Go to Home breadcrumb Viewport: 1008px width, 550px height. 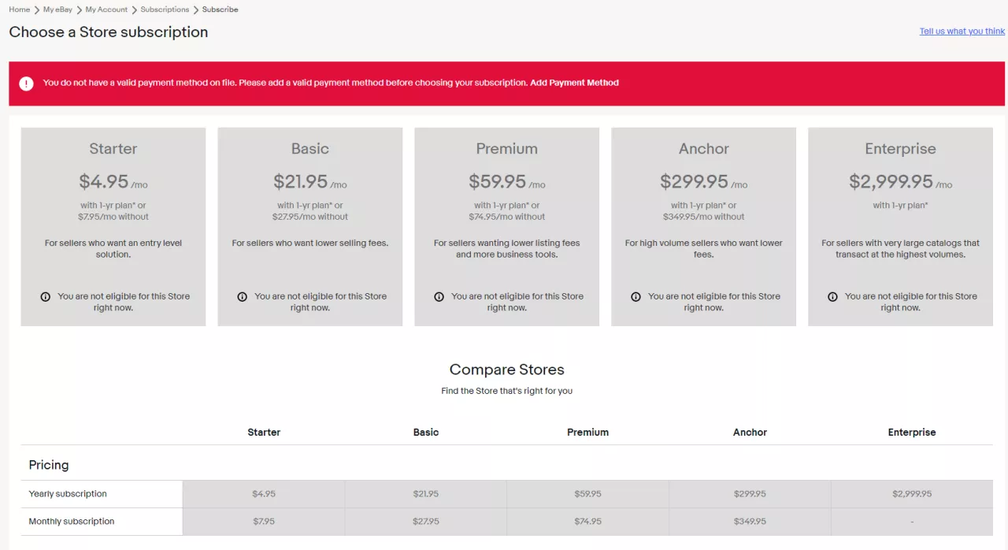[x=20, y=9]
